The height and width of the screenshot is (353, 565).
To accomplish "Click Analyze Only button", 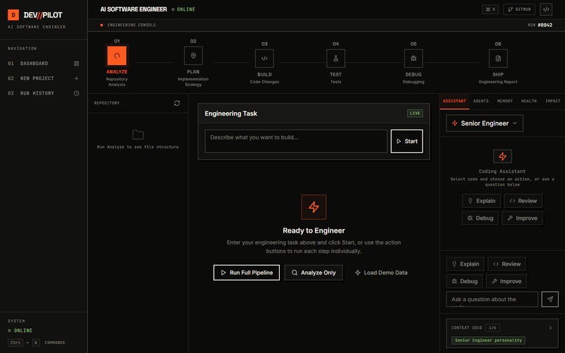I will tap(313, 272).
